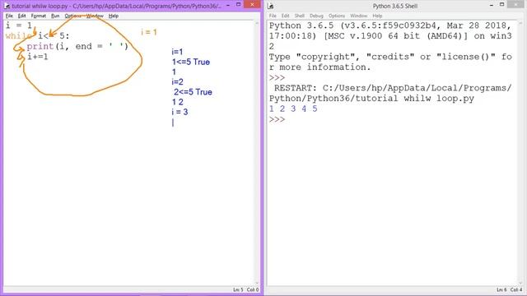This screenshot has height=296, width=527.
Task: Open Format menu in editor window
Action: click(39, 16)
